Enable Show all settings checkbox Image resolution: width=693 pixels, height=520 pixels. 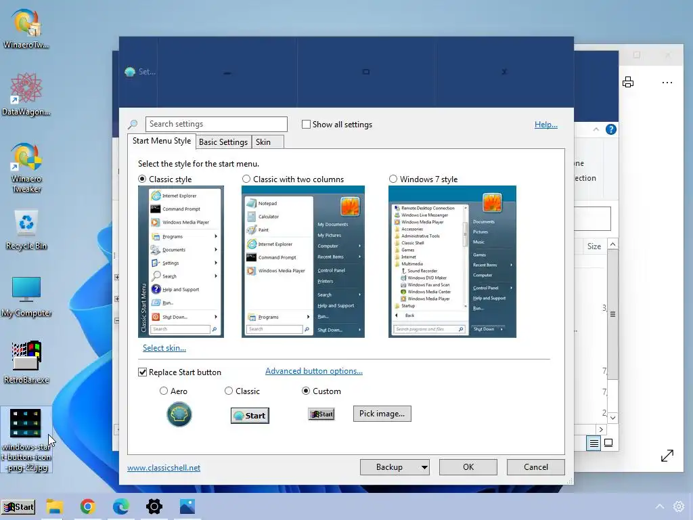[306, 125]
